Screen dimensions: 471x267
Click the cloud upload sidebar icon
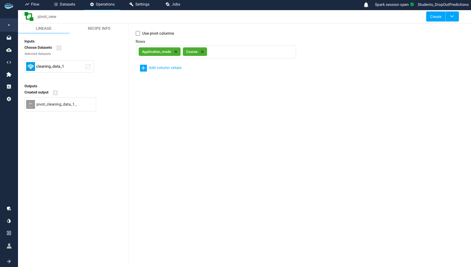[9, 50]
